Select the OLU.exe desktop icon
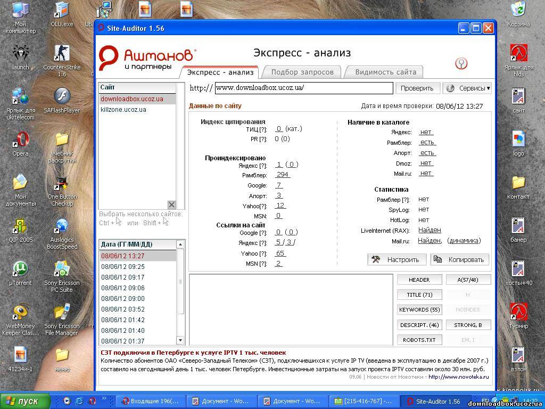The width and height of the screenshot is (545, 409). [x=62, y=14]
